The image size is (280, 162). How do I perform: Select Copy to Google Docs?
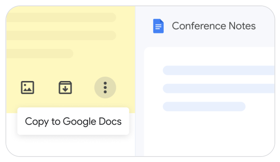tap(73, 121)
